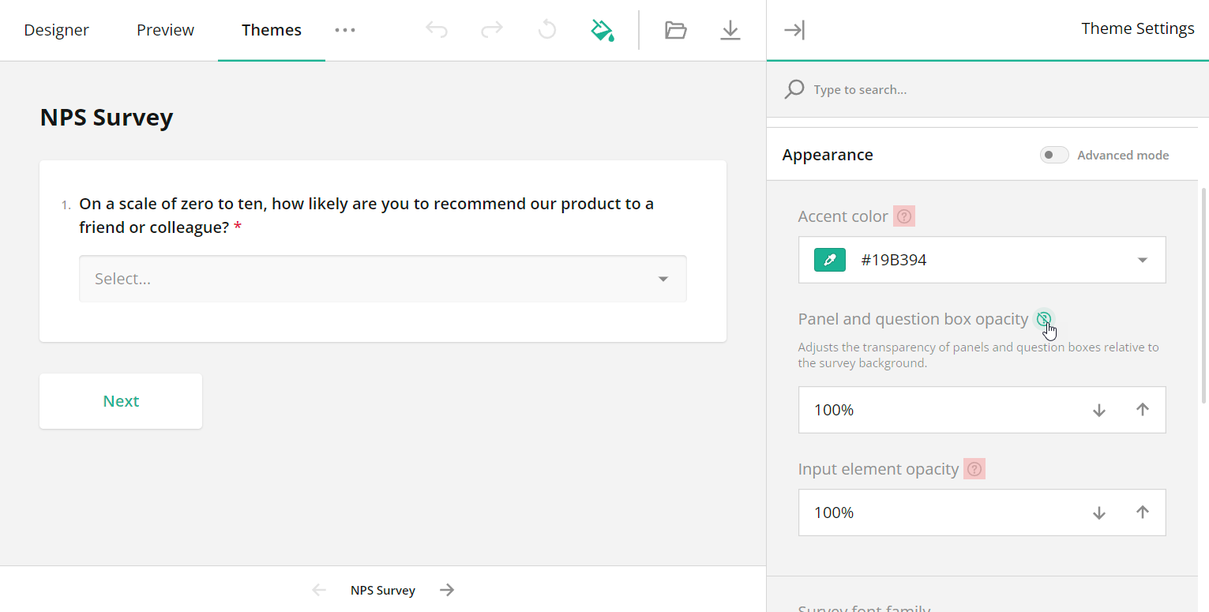This screenshot has width=1209, height=612.
Task: Open the three-dots more tabs menu
Action: [345, 30]
